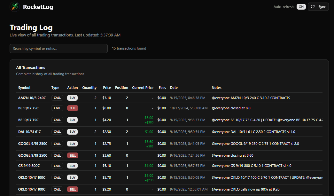Toggle Auto-refresh off
This screenshot has width=334, height=196.
click(301, 6)
